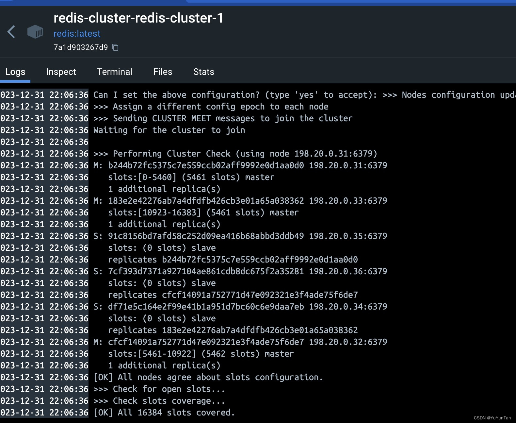
Task: Click the container ID text 7a1d903267d9
Action: 81,47
